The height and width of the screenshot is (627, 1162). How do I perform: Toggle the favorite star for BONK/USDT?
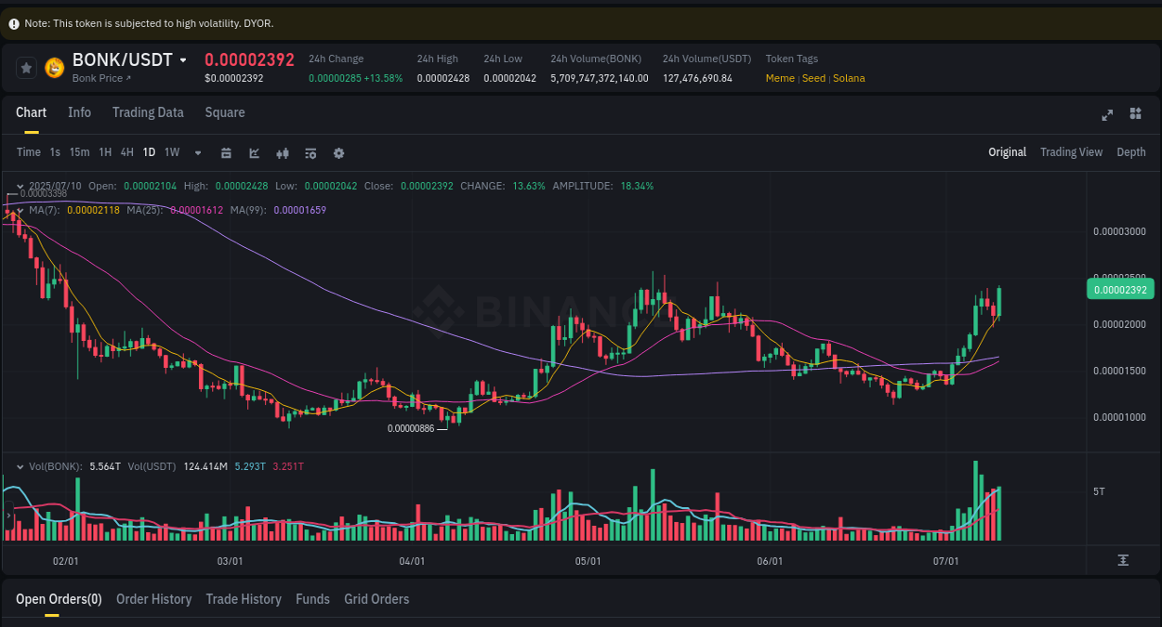[26, 68]
